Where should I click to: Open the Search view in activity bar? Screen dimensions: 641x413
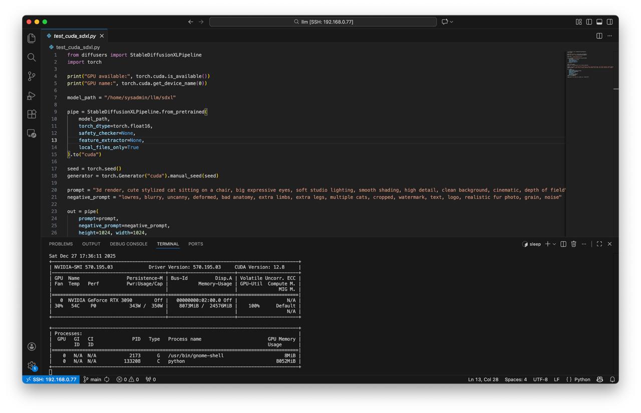[x=32, y=57]
